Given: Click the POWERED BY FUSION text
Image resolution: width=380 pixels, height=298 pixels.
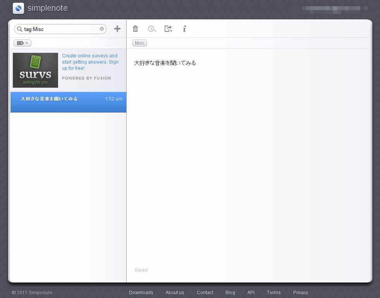Looking at the screenshot, I should (x=86, y=78).
